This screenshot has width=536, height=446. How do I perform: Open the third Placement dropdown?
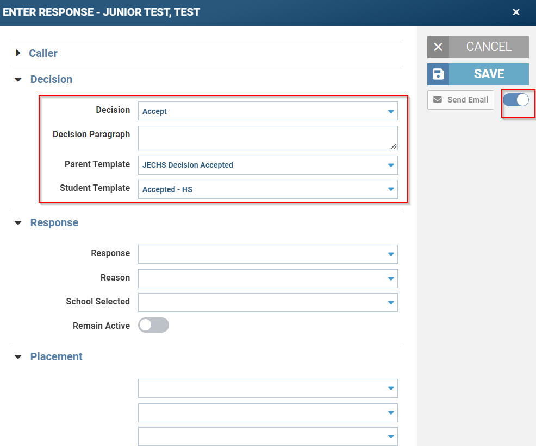(x=267, y=436)
